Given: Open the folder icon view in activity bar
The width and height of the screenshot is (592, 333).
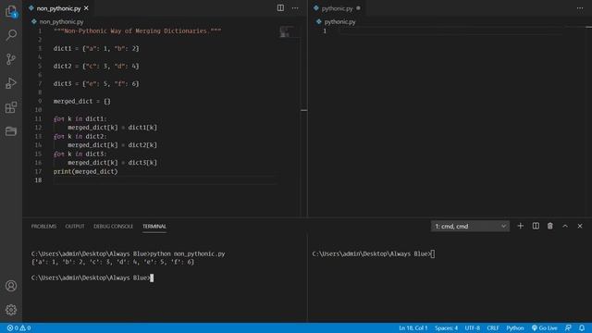Looking at the screenshot, I should (11, 131).
